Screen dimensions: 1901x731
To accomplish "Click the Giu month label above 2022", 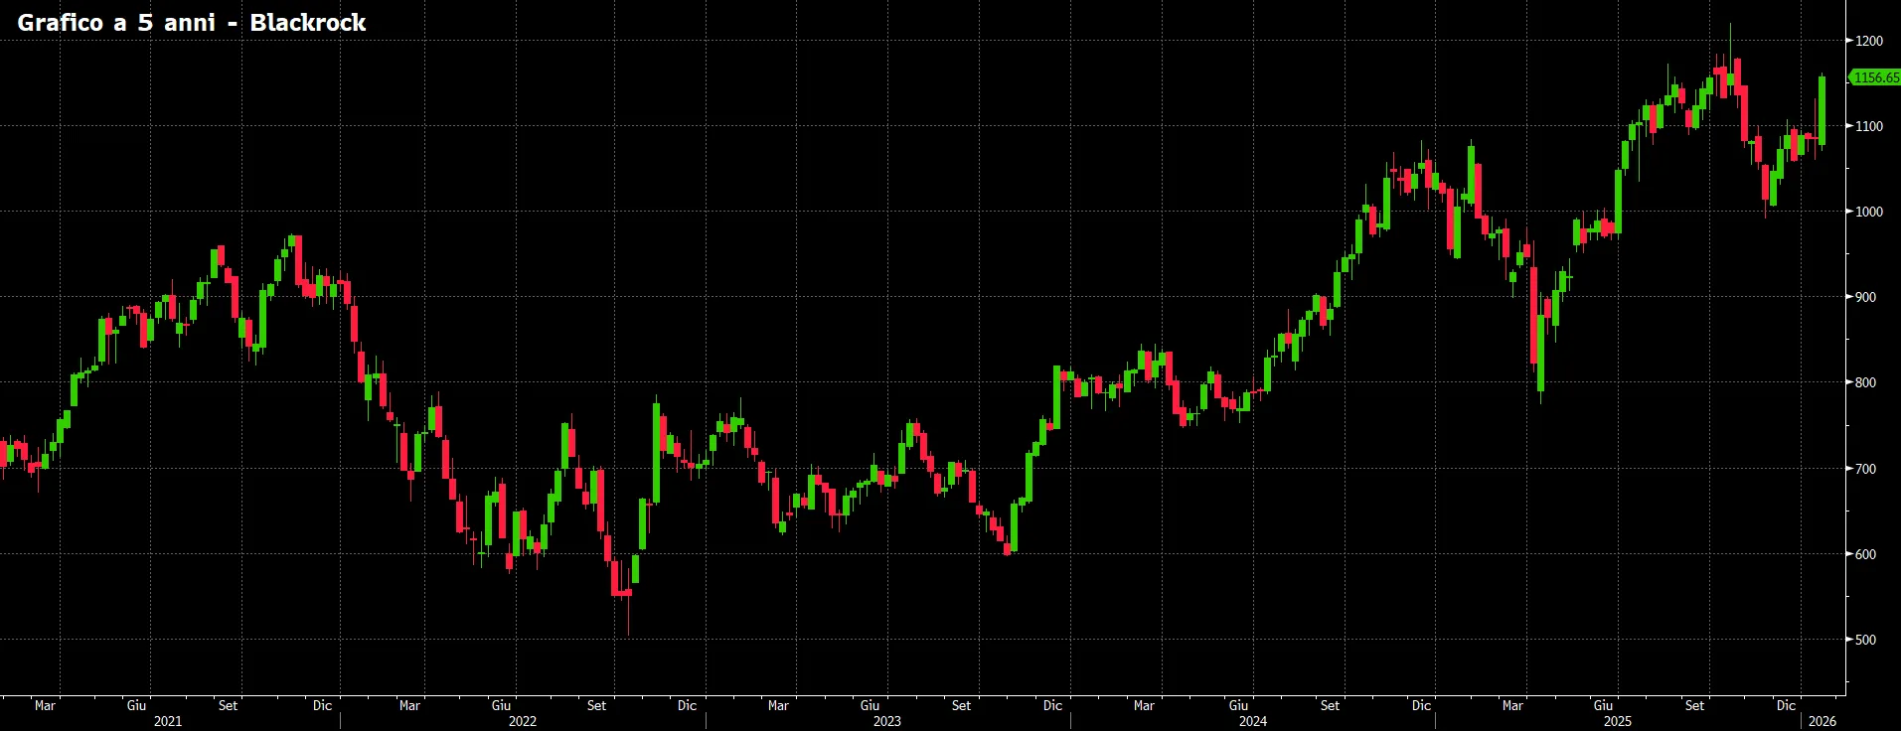I will pyautogui.click(x=502, y=705).
